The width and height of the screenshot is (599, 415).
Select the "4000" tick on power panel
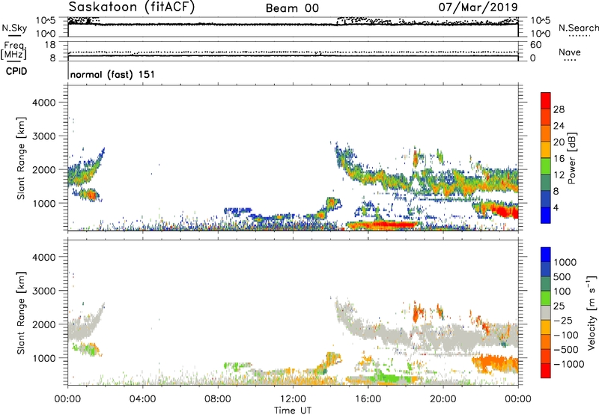pos(44,103)
